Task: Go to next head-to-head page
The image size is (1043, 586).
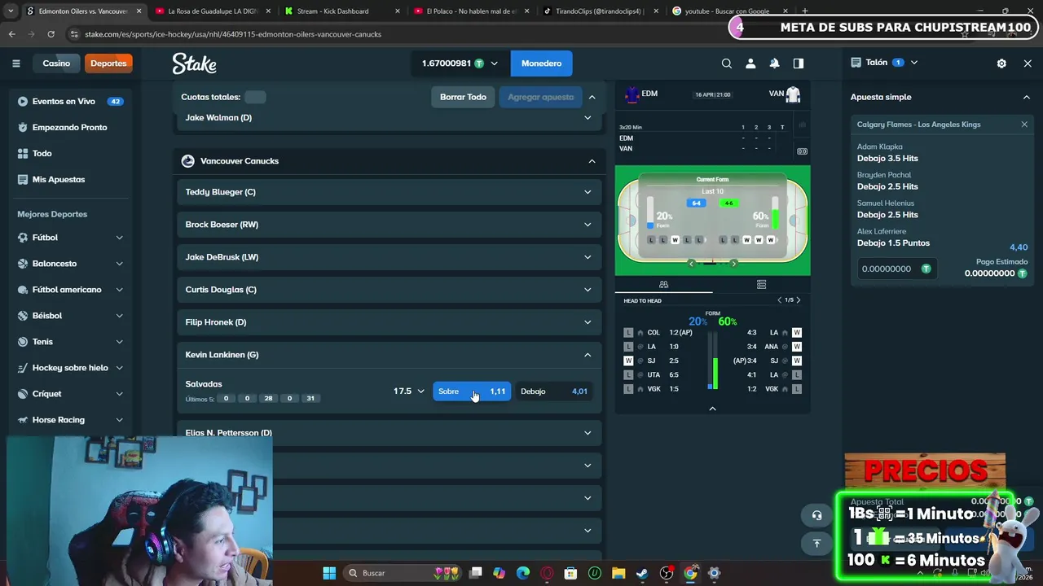Action: coord(798,300)
